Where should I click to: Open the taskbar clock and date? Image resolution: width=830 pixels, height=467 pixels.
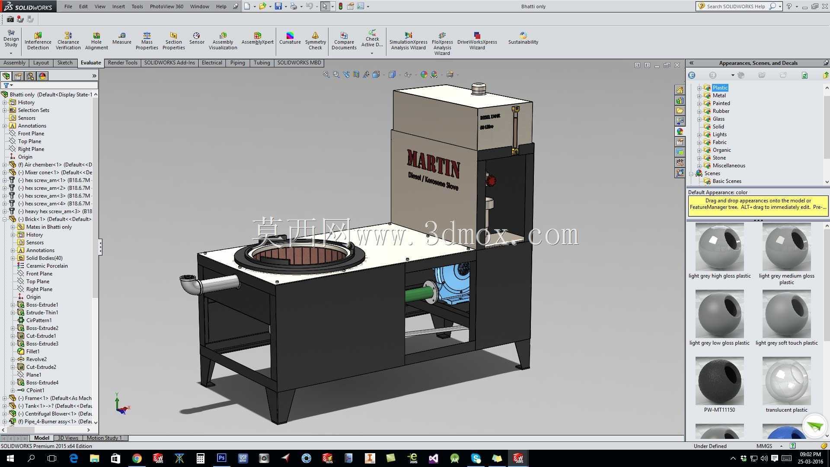pyautogui.click(x=810, y=458)
